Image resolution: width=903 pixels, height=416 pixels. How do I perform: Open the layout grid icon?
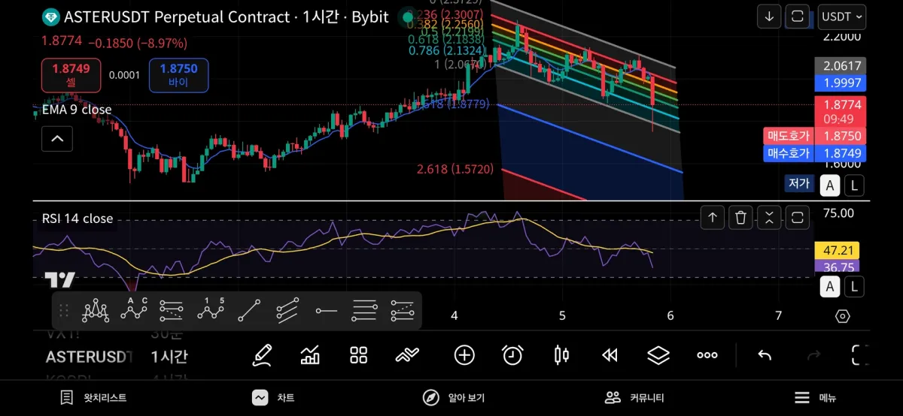[358, 355]
